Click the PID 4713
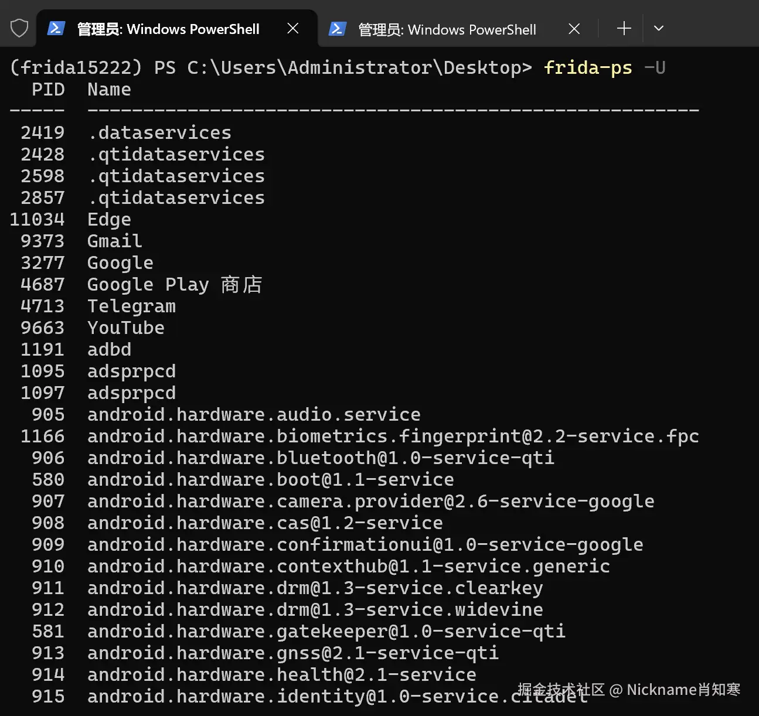 pos(43,306)
